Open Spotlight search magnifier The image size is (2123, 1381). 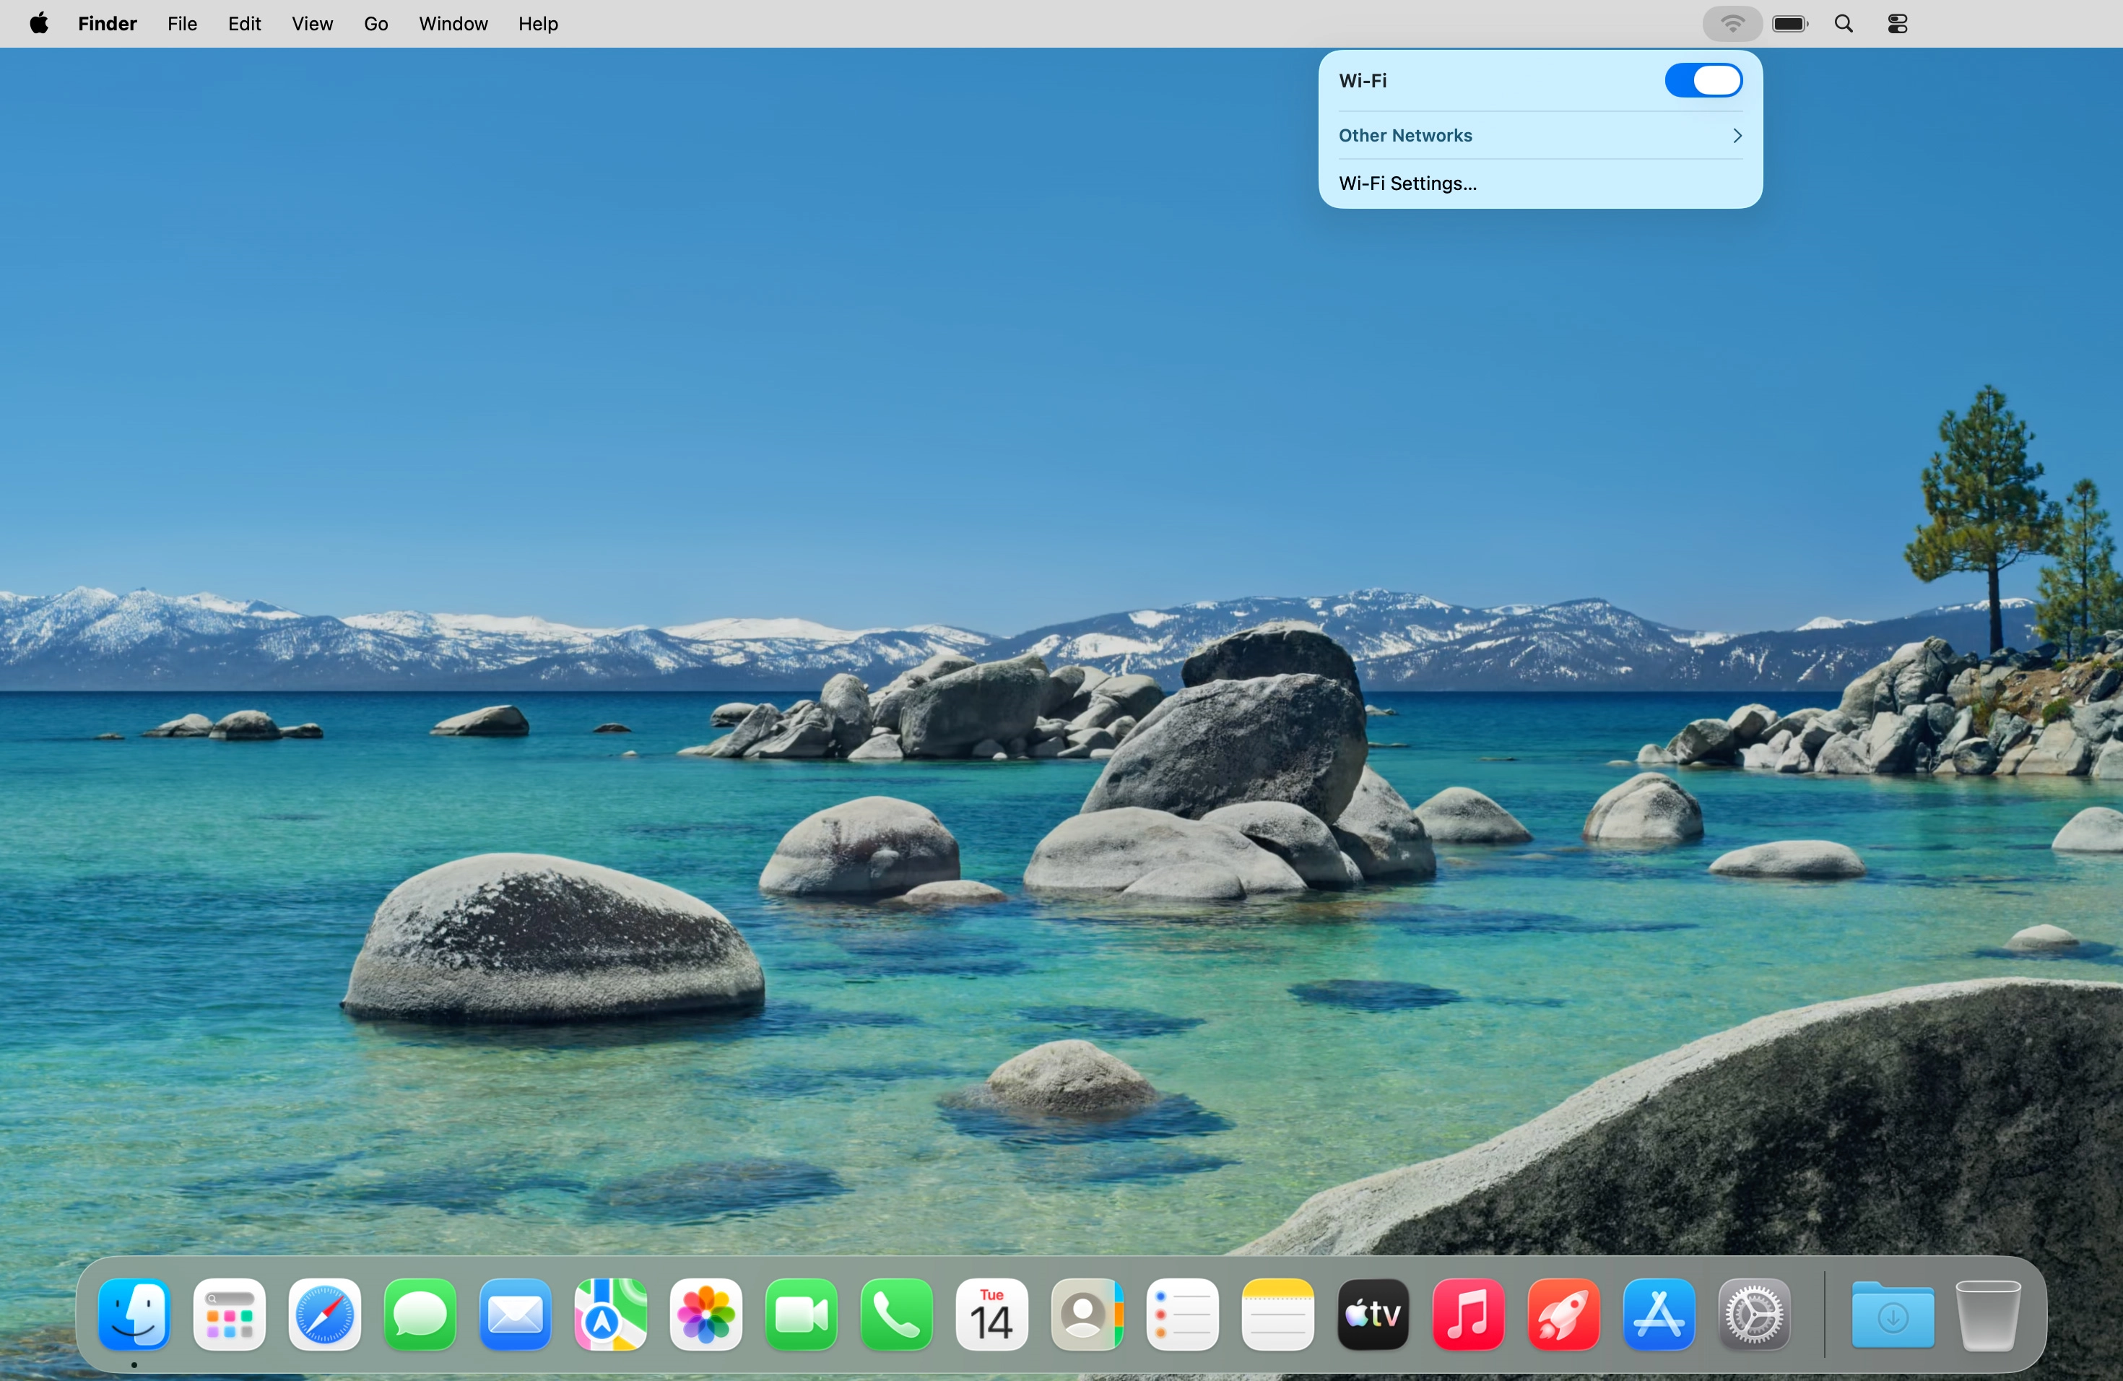[x=1844, y=24]
